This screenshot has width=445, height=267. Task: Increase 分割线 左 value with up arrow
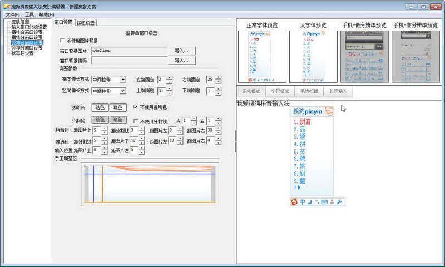(194, 119)
